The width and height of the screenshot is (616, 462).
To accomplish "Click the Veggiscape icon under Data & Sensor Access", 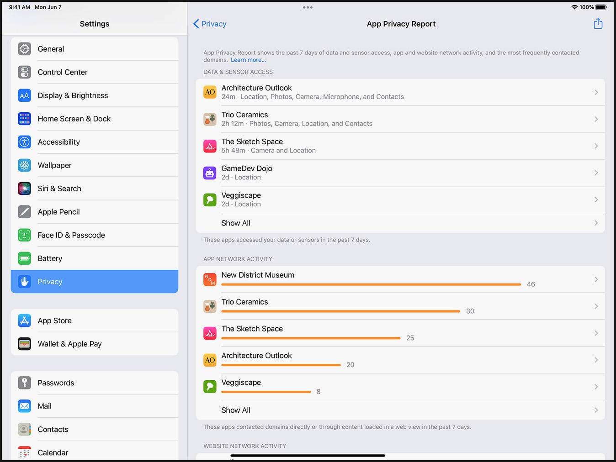I will click(x=210, y=200).
